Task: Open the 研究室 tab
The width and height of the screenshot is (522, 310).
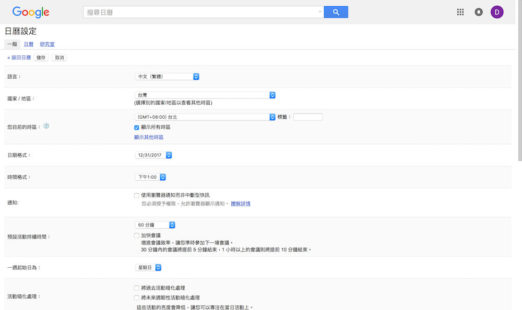Action: [x=46, y=44]
